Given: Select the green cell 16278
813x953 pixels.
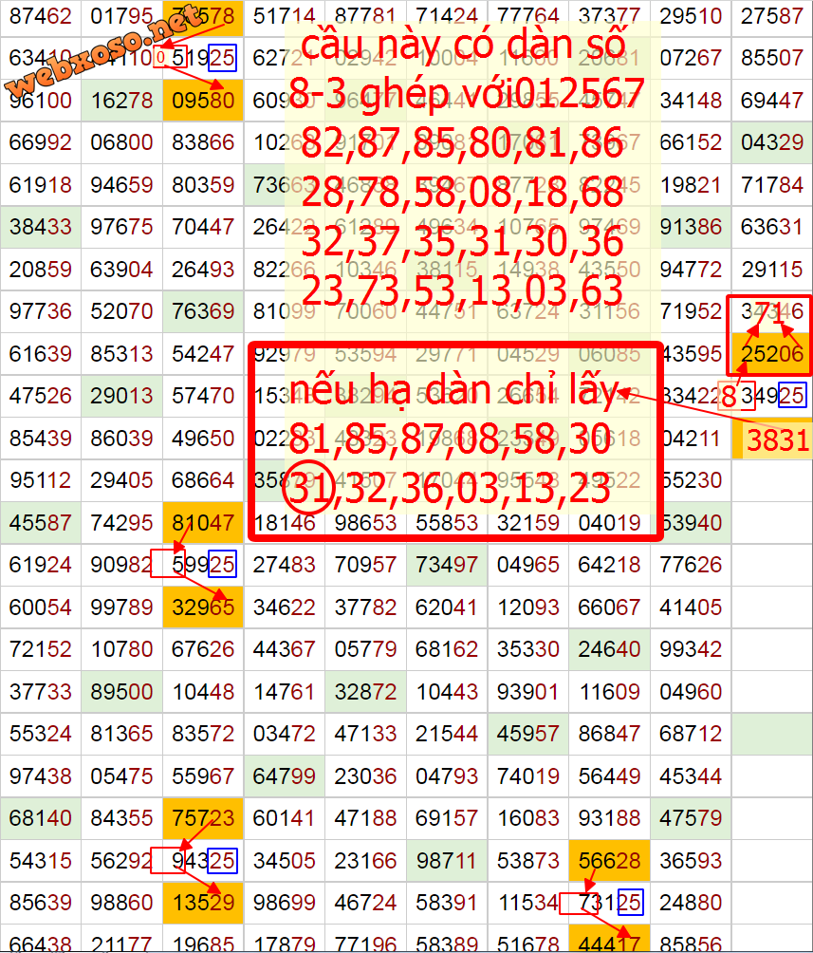Looking at the screenshot, I should tap(121, 101).
